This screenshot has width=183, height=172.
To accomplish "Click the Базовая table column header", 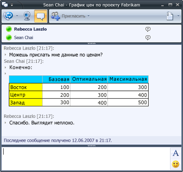I will point(56,79).
